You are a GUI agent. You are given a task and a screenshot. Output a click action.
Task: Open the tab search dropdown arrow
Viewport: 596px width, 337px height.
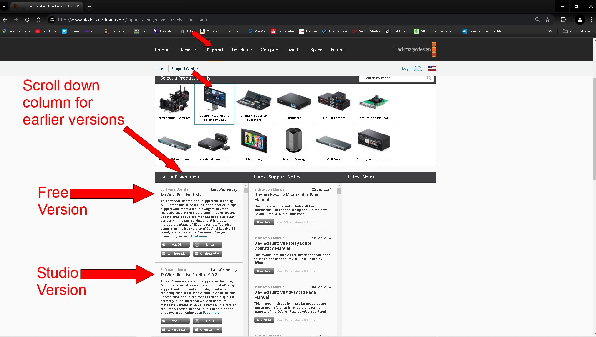click(4, 6)
